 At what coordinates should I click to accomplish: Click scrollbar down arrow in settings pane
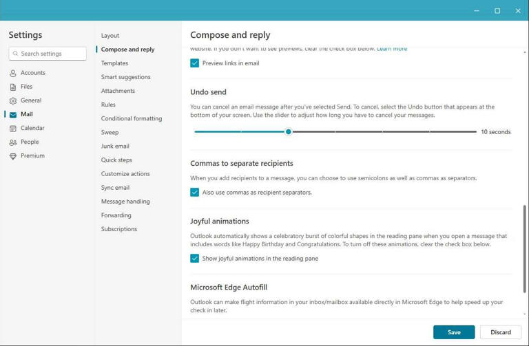[525, 314]
